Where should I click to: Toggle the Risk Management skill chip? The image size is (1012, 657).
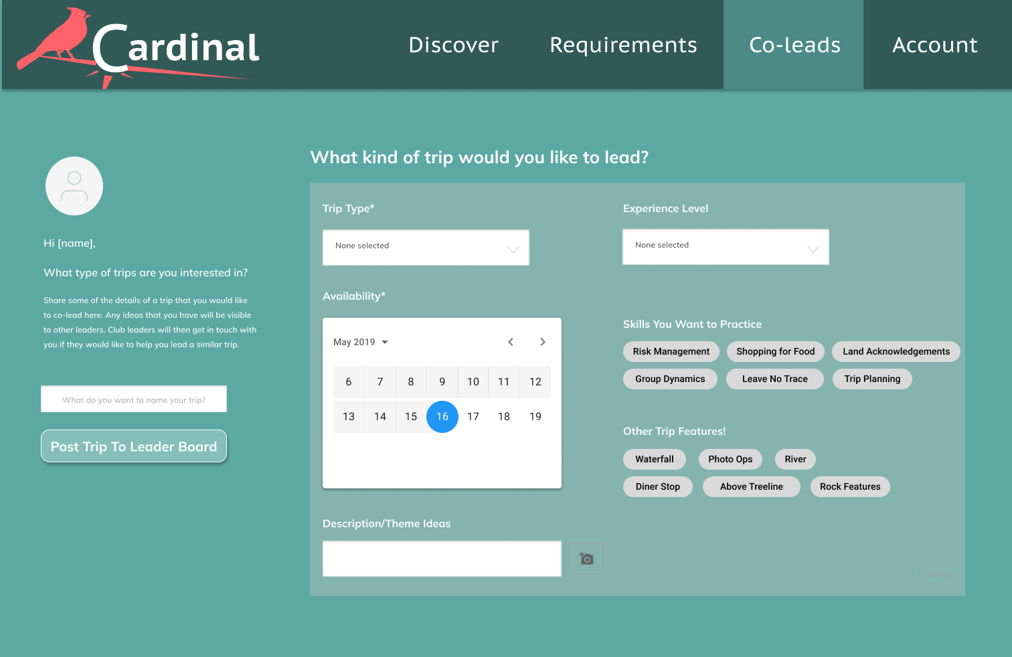[x=671, y=351]
